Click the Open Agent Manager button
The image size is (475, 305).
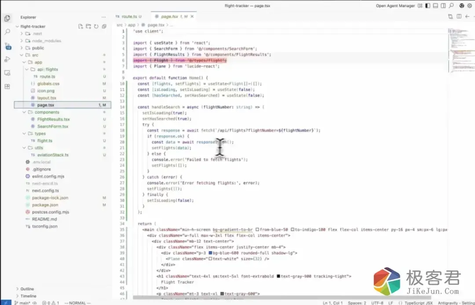click(x=395, y=6)
